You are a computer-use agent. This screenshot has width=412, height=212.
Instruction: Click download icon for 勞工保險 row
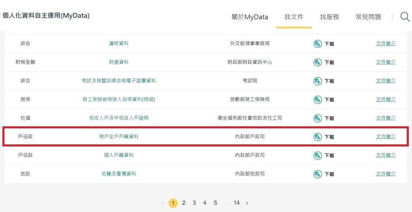click(x=317, y=99)
